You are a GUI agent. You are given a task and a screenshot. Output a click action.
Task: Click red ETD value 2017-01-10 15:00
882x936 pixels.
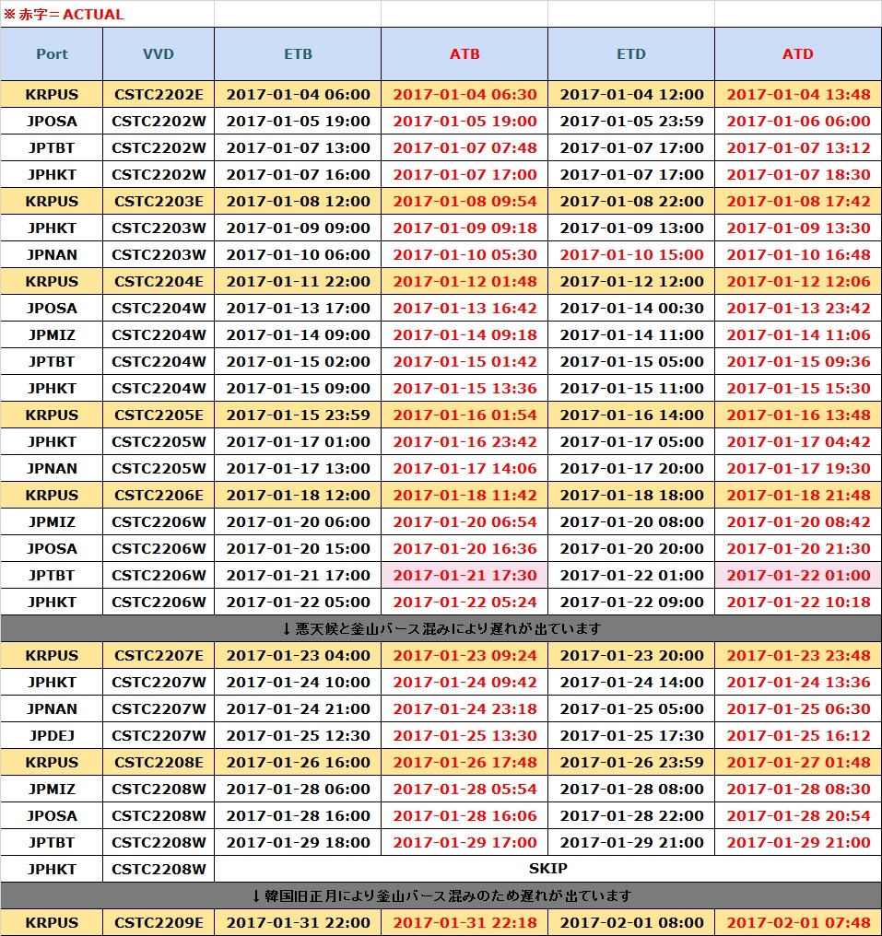(x=631, y=255)
